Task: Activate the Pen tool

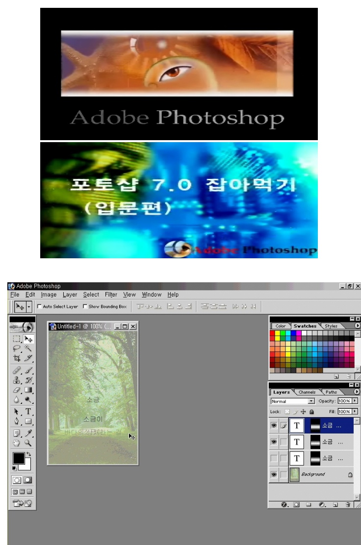Action: [17, 421]
